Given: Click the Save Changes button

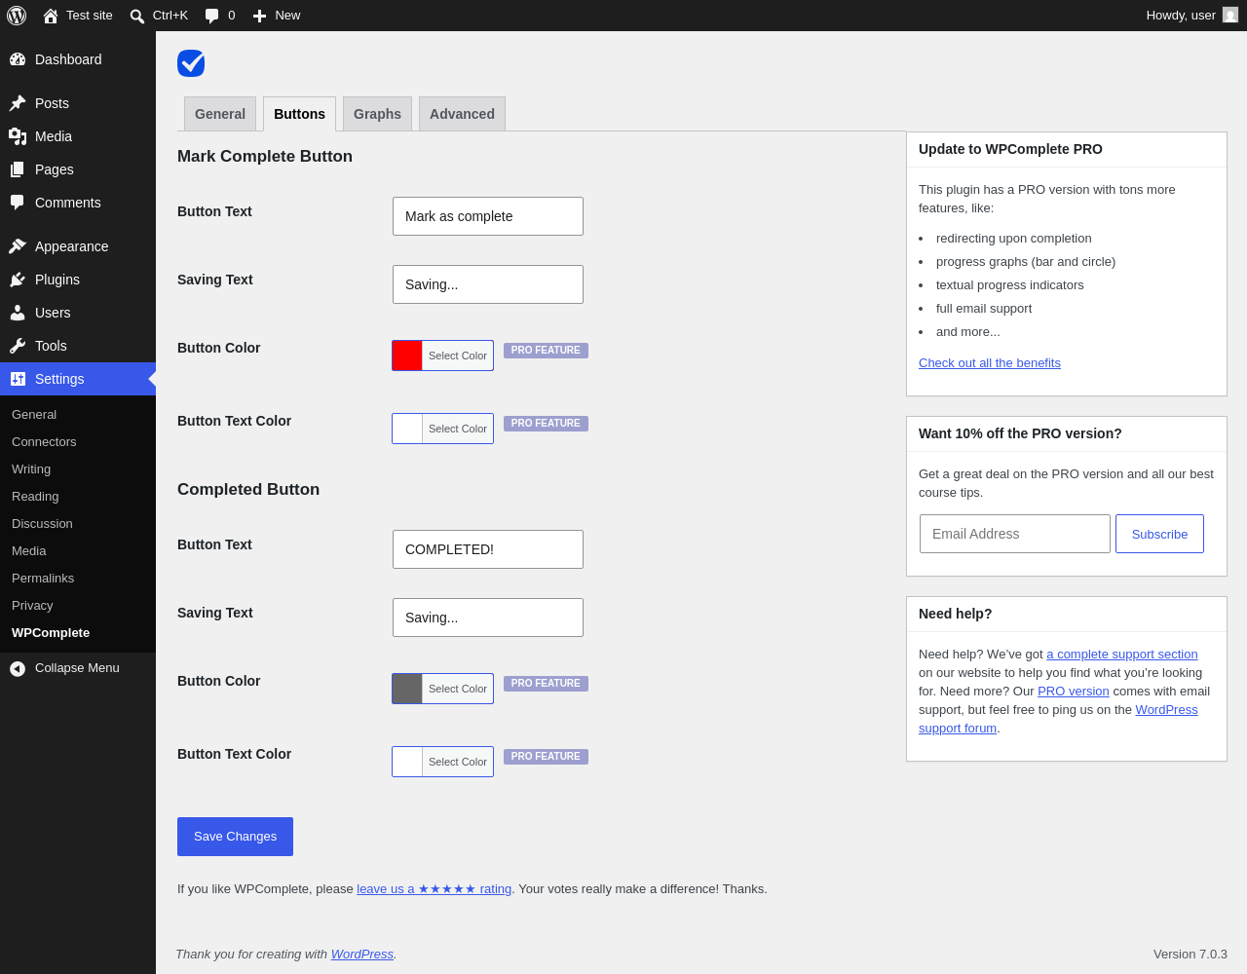Looking at the screenshot, I should 235,837.
